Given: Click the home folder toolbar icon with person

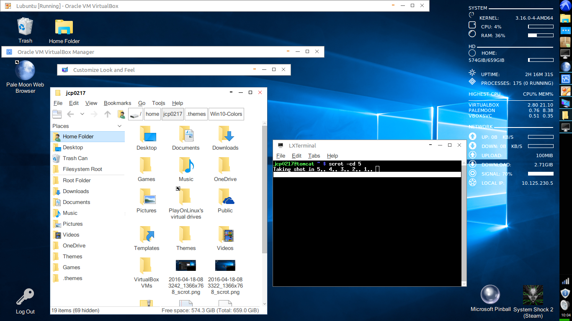Looking at the screenshot, I should pyautogui.click(x=121, y=114).
